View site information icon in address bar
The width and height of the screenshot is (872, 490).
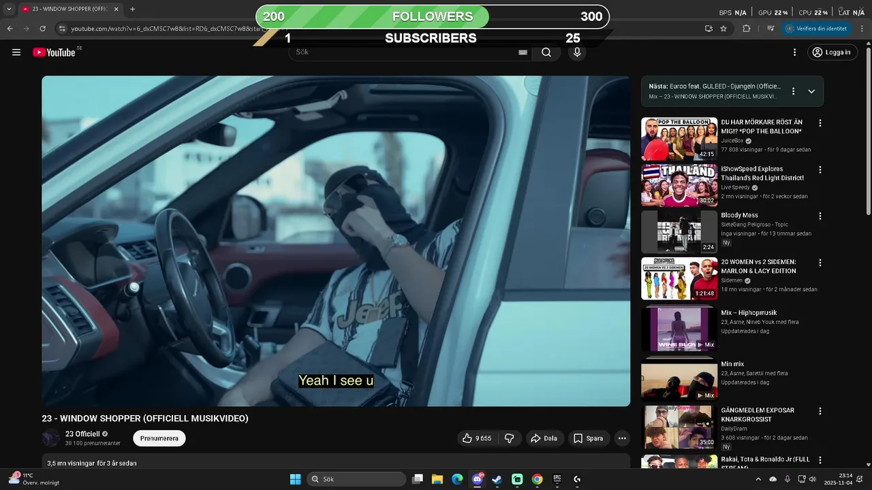[61, 29]
